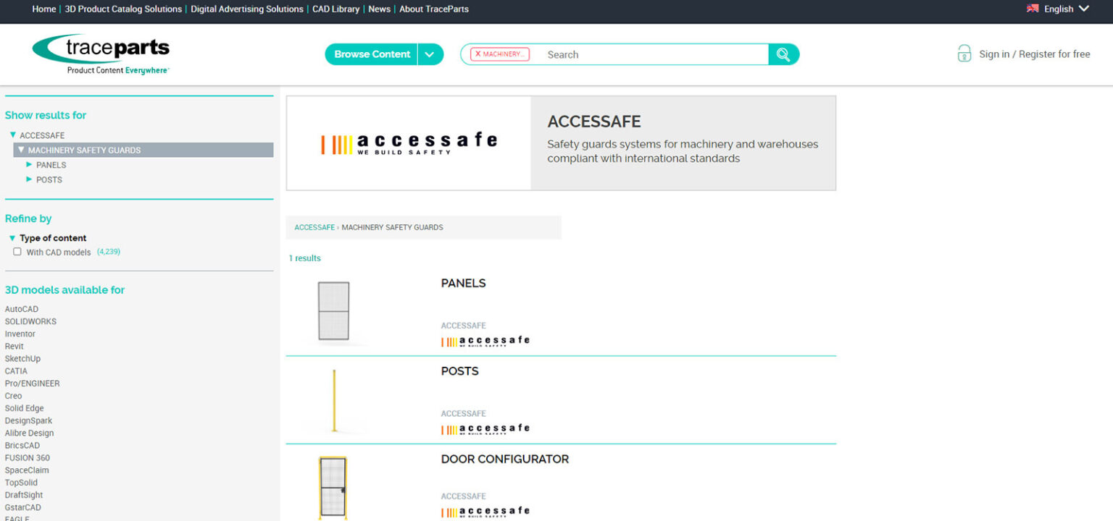
Task: Expand the English language selector
Action: 1083,8
